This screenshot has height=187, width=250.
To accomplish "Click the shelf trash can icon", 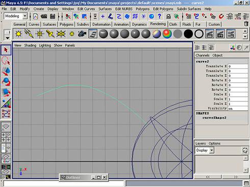I will click(246, 23).
